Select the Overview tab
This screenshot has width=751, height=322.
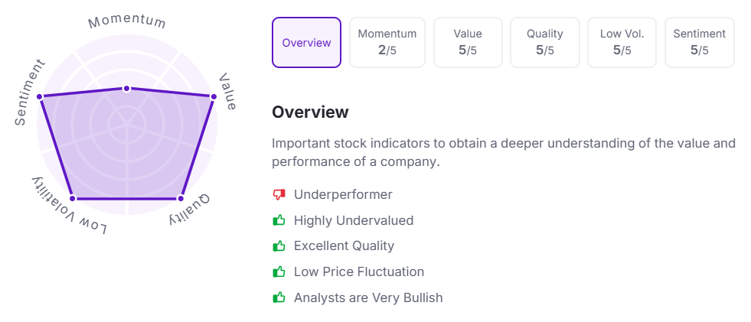pos(307,43)
